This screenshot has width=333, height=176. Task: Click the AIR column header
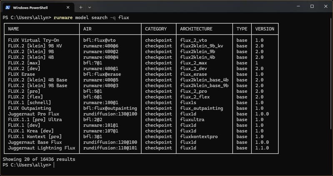click(x=87, y=29)
